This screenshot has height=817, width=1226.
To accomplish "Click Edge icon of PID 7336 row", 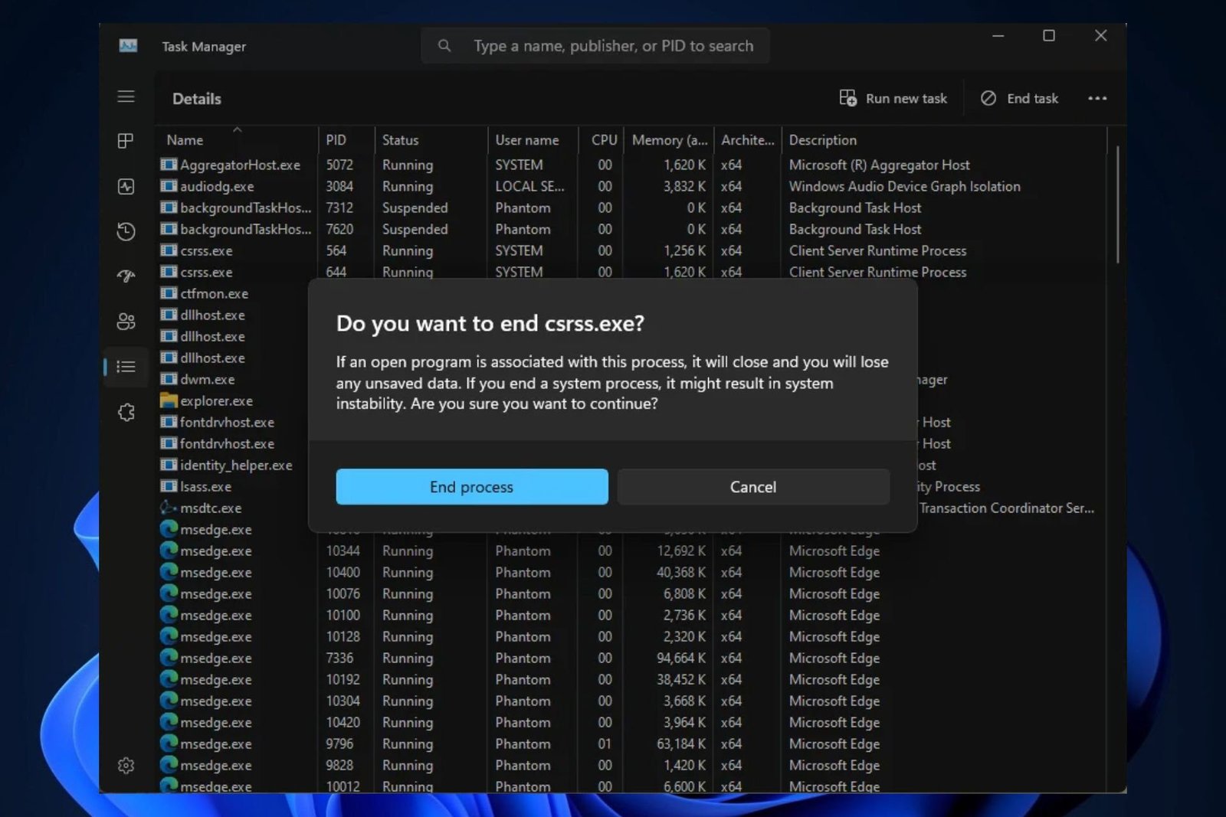I will tap(169, 657).
